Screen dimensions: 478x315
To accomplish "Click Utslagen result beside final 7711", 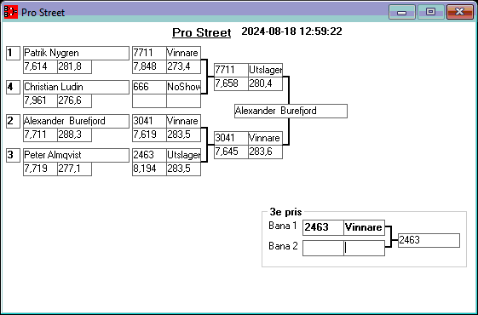I will [265, 70].
